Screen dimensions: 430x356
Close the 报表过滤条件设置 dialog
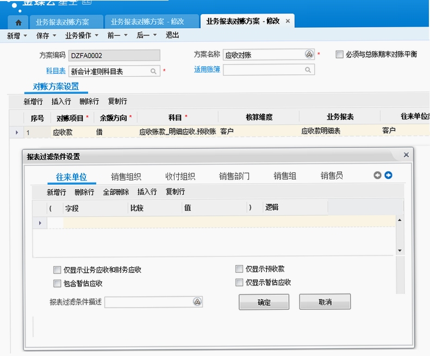click(406, 155)
